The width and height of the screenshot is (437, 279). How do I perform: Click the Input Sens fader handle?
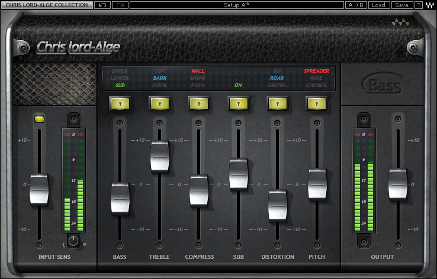coord(39,189)
